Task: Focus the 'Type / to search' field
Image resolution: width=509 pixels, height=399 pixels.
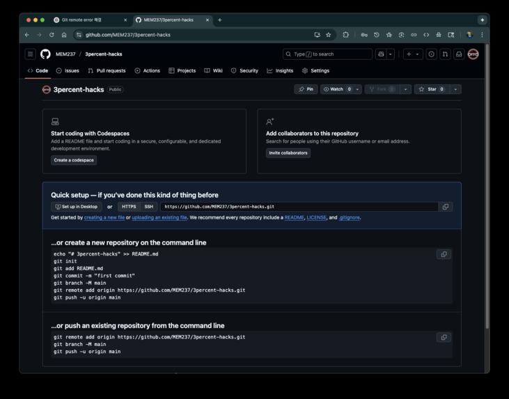Action: (x=327, y=54)
